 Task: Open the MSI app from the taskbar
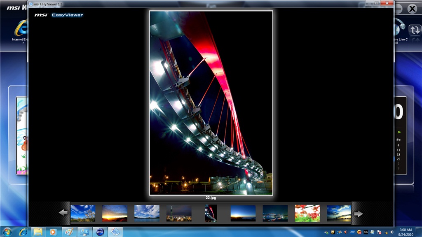tap(99, 232)
